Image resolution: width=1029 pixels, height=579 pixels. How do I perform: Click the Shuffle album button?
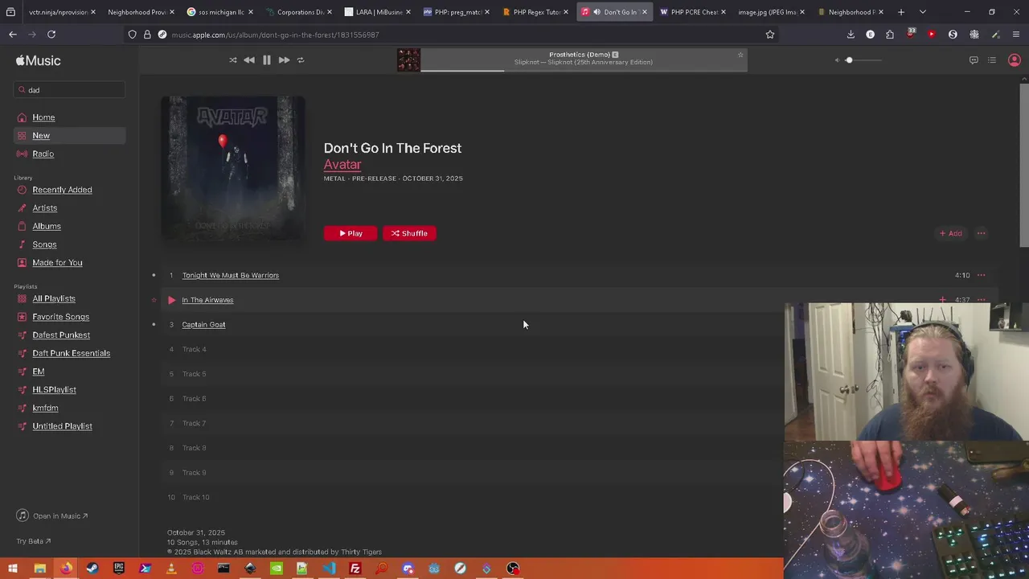409,233
